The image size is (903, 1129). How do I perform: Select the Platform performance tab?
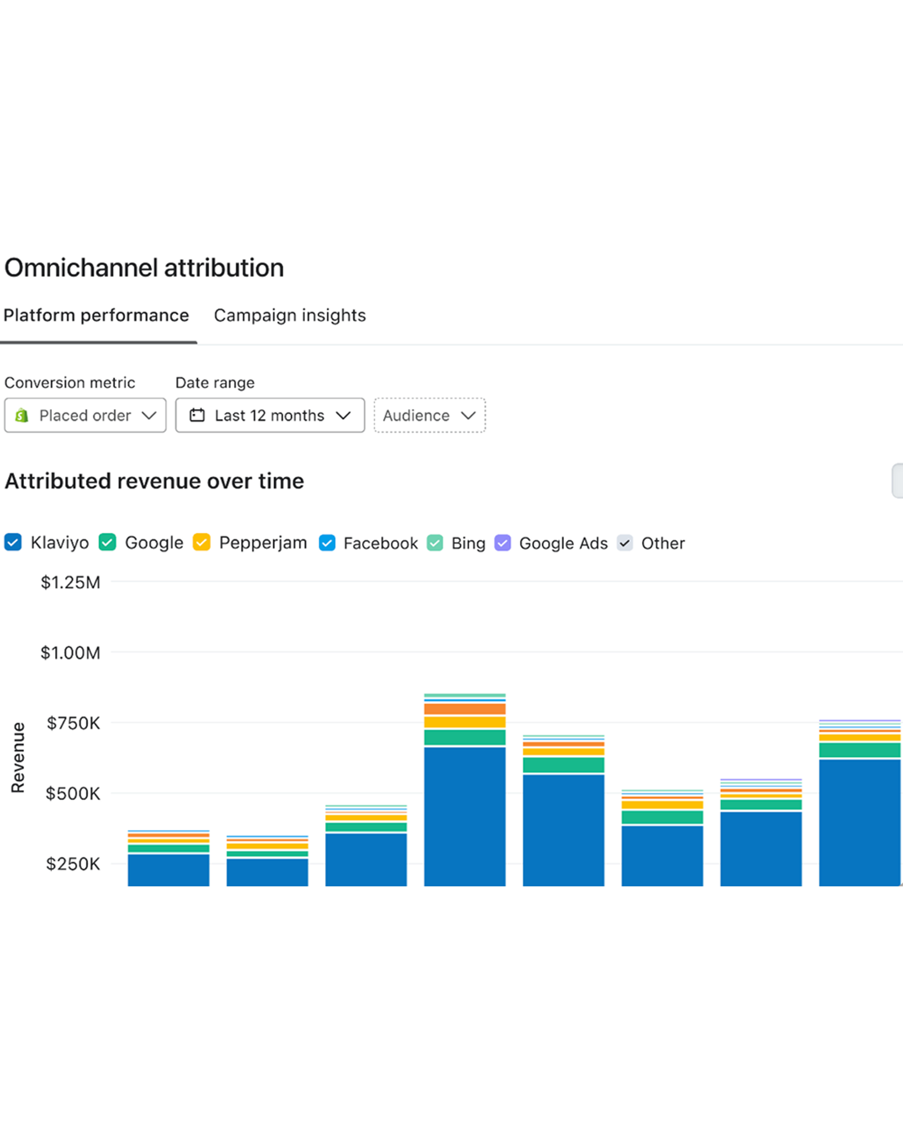[x=96, y=315]
